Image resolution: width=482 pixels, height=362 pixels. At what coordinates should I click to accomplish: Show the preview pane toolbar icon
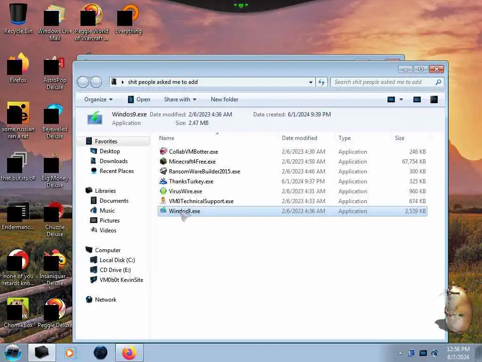point(417,99)
